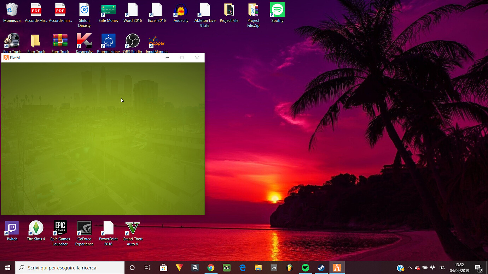Launch The Sims 4 from desktop
488x274 pixels.
[36, 228]
